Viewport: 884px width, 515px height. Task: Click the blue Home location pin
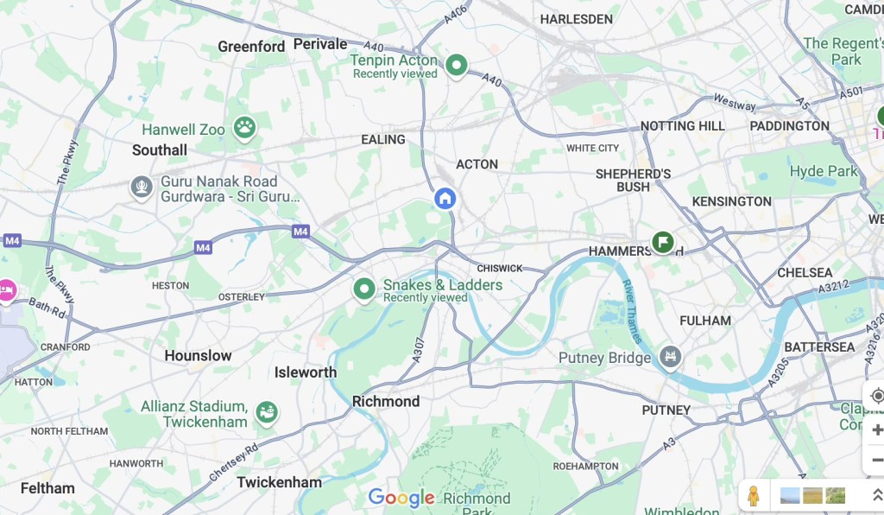click(445, 199)
